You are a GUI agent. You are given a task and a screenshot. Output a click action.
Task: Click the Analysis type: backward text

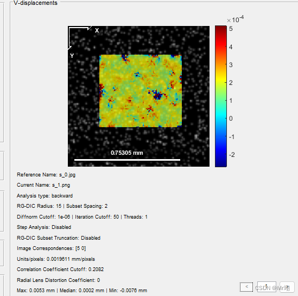(x=45, y=195)
